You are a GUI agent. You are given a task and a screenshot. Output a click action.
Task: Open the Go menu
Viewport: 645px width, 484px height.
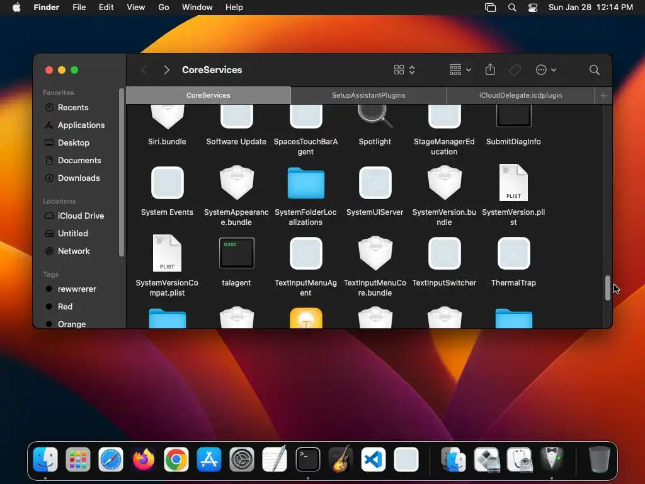164,8
